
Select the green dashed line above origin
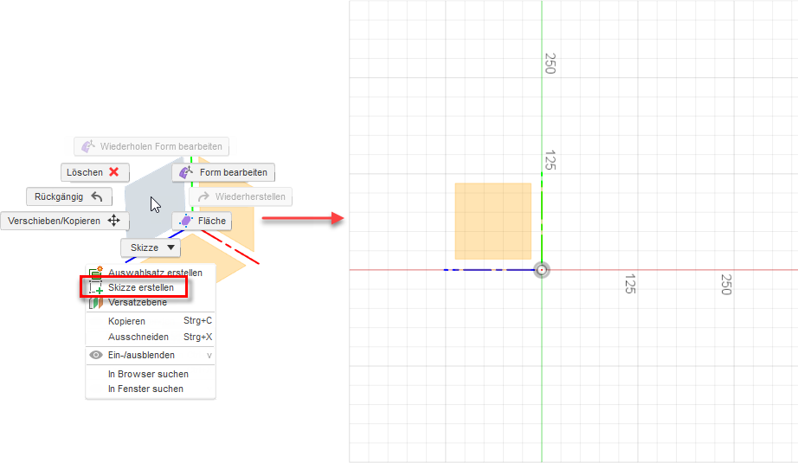tap(542, 218)
